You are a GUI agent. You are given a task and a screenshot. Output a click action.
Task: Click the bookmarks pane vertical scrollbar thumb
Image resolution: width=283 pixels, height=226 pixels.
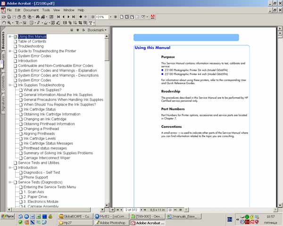point(107,49)
